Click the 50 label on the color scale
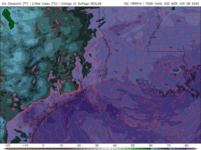 pos(133,145)
